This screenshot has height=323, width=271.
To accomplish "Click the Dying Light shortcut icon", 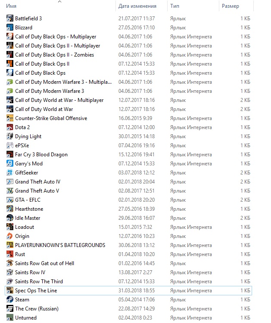I will (x=9, y=136).
